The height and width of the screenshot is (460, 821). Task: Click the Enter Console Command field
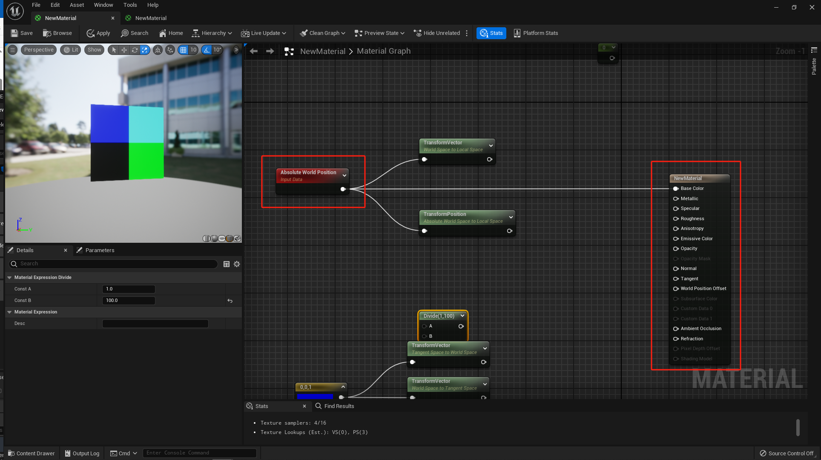click(199, 453)
